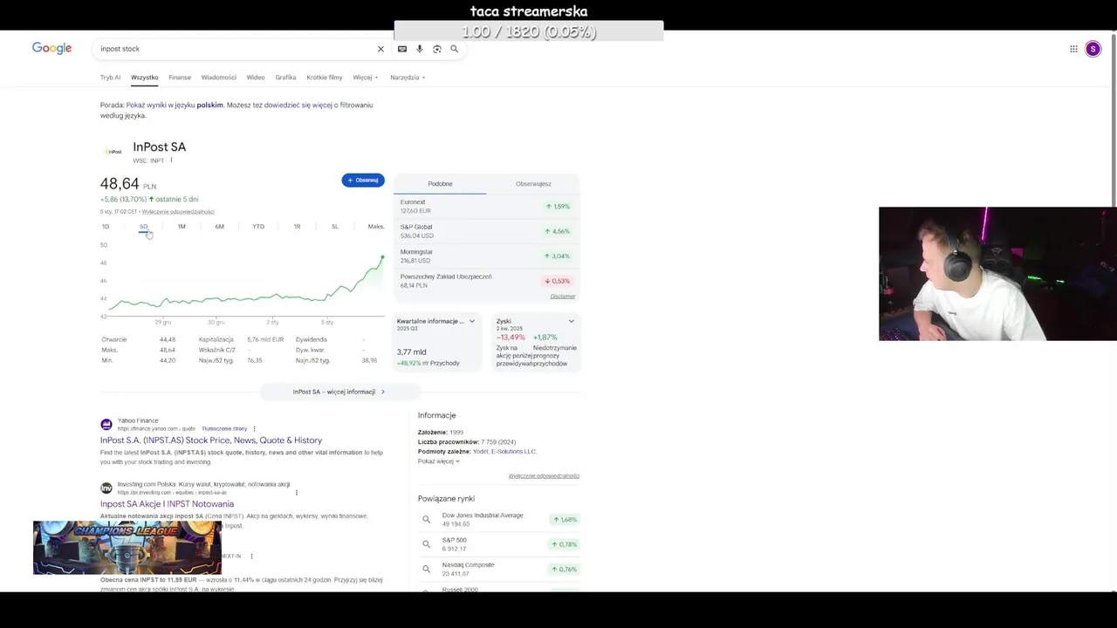Open the InPost S.A. (INPST.AS) Stock Price result
Image resolution: width=1117 pixels, height=628 pixels.
[211, 440]
